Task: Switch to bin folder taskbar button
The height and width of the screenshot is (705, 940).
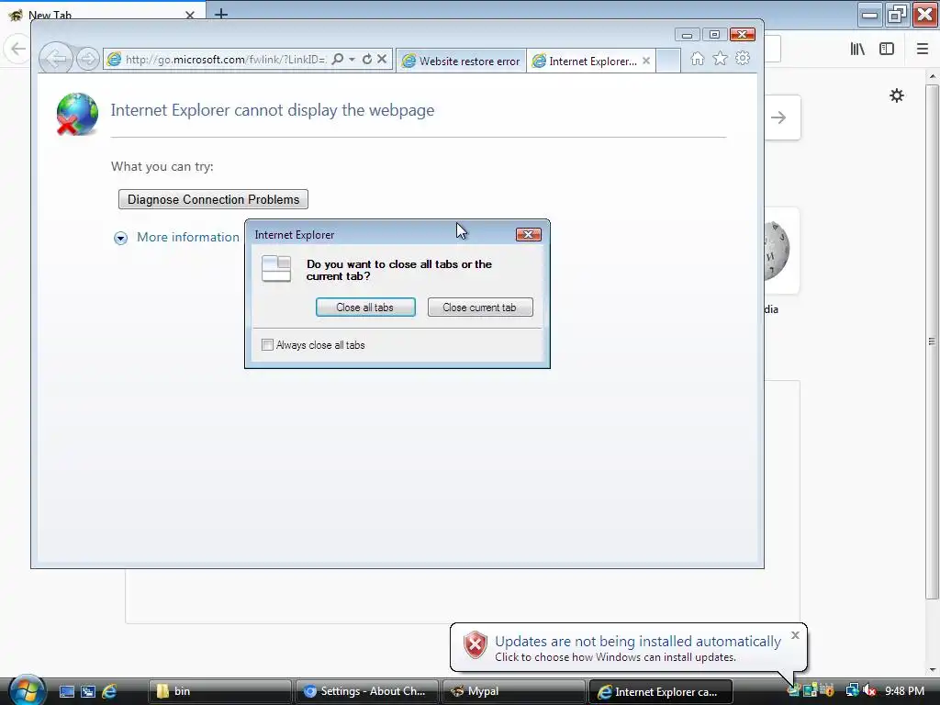Action: point(219,691)
